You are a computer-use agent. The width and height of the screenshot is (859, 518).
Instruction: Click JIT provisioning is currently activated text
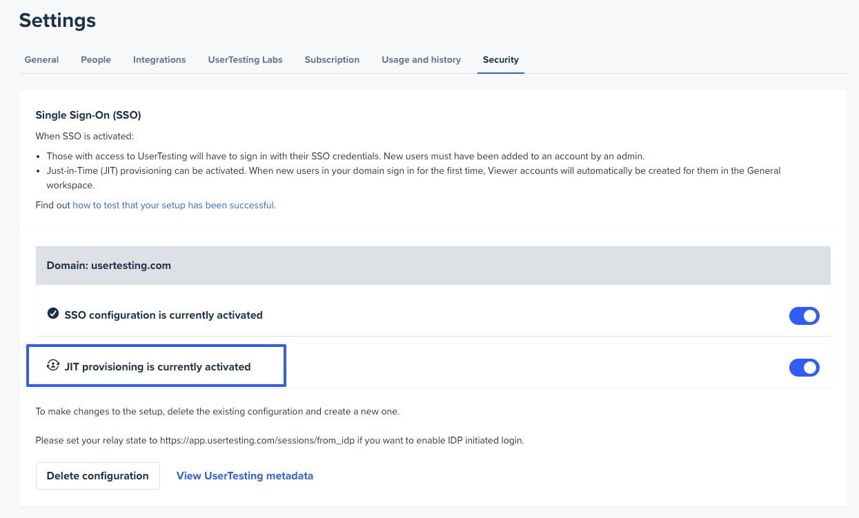(x=157, y=367)
